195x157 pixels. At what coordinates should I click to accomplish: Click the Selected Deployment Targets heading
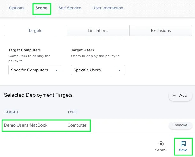[x=38, y=95]
